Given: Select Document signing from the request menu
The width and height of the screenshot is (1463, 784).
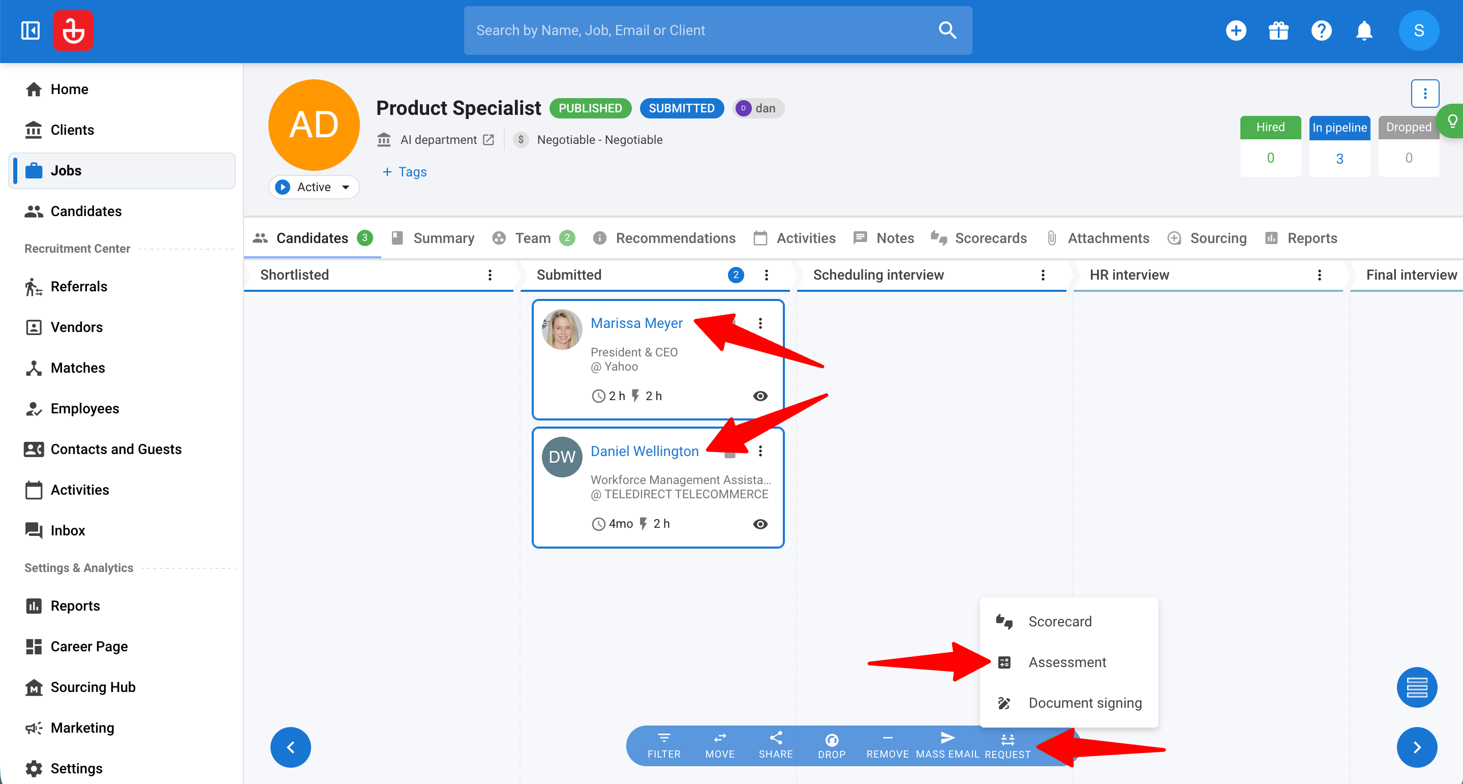Looking at the screenshot, I should (x=1069, y=703).
